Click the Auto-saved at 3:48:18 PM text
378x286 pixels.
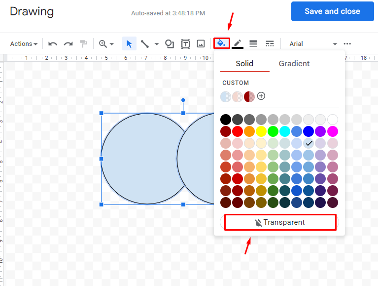168,13
